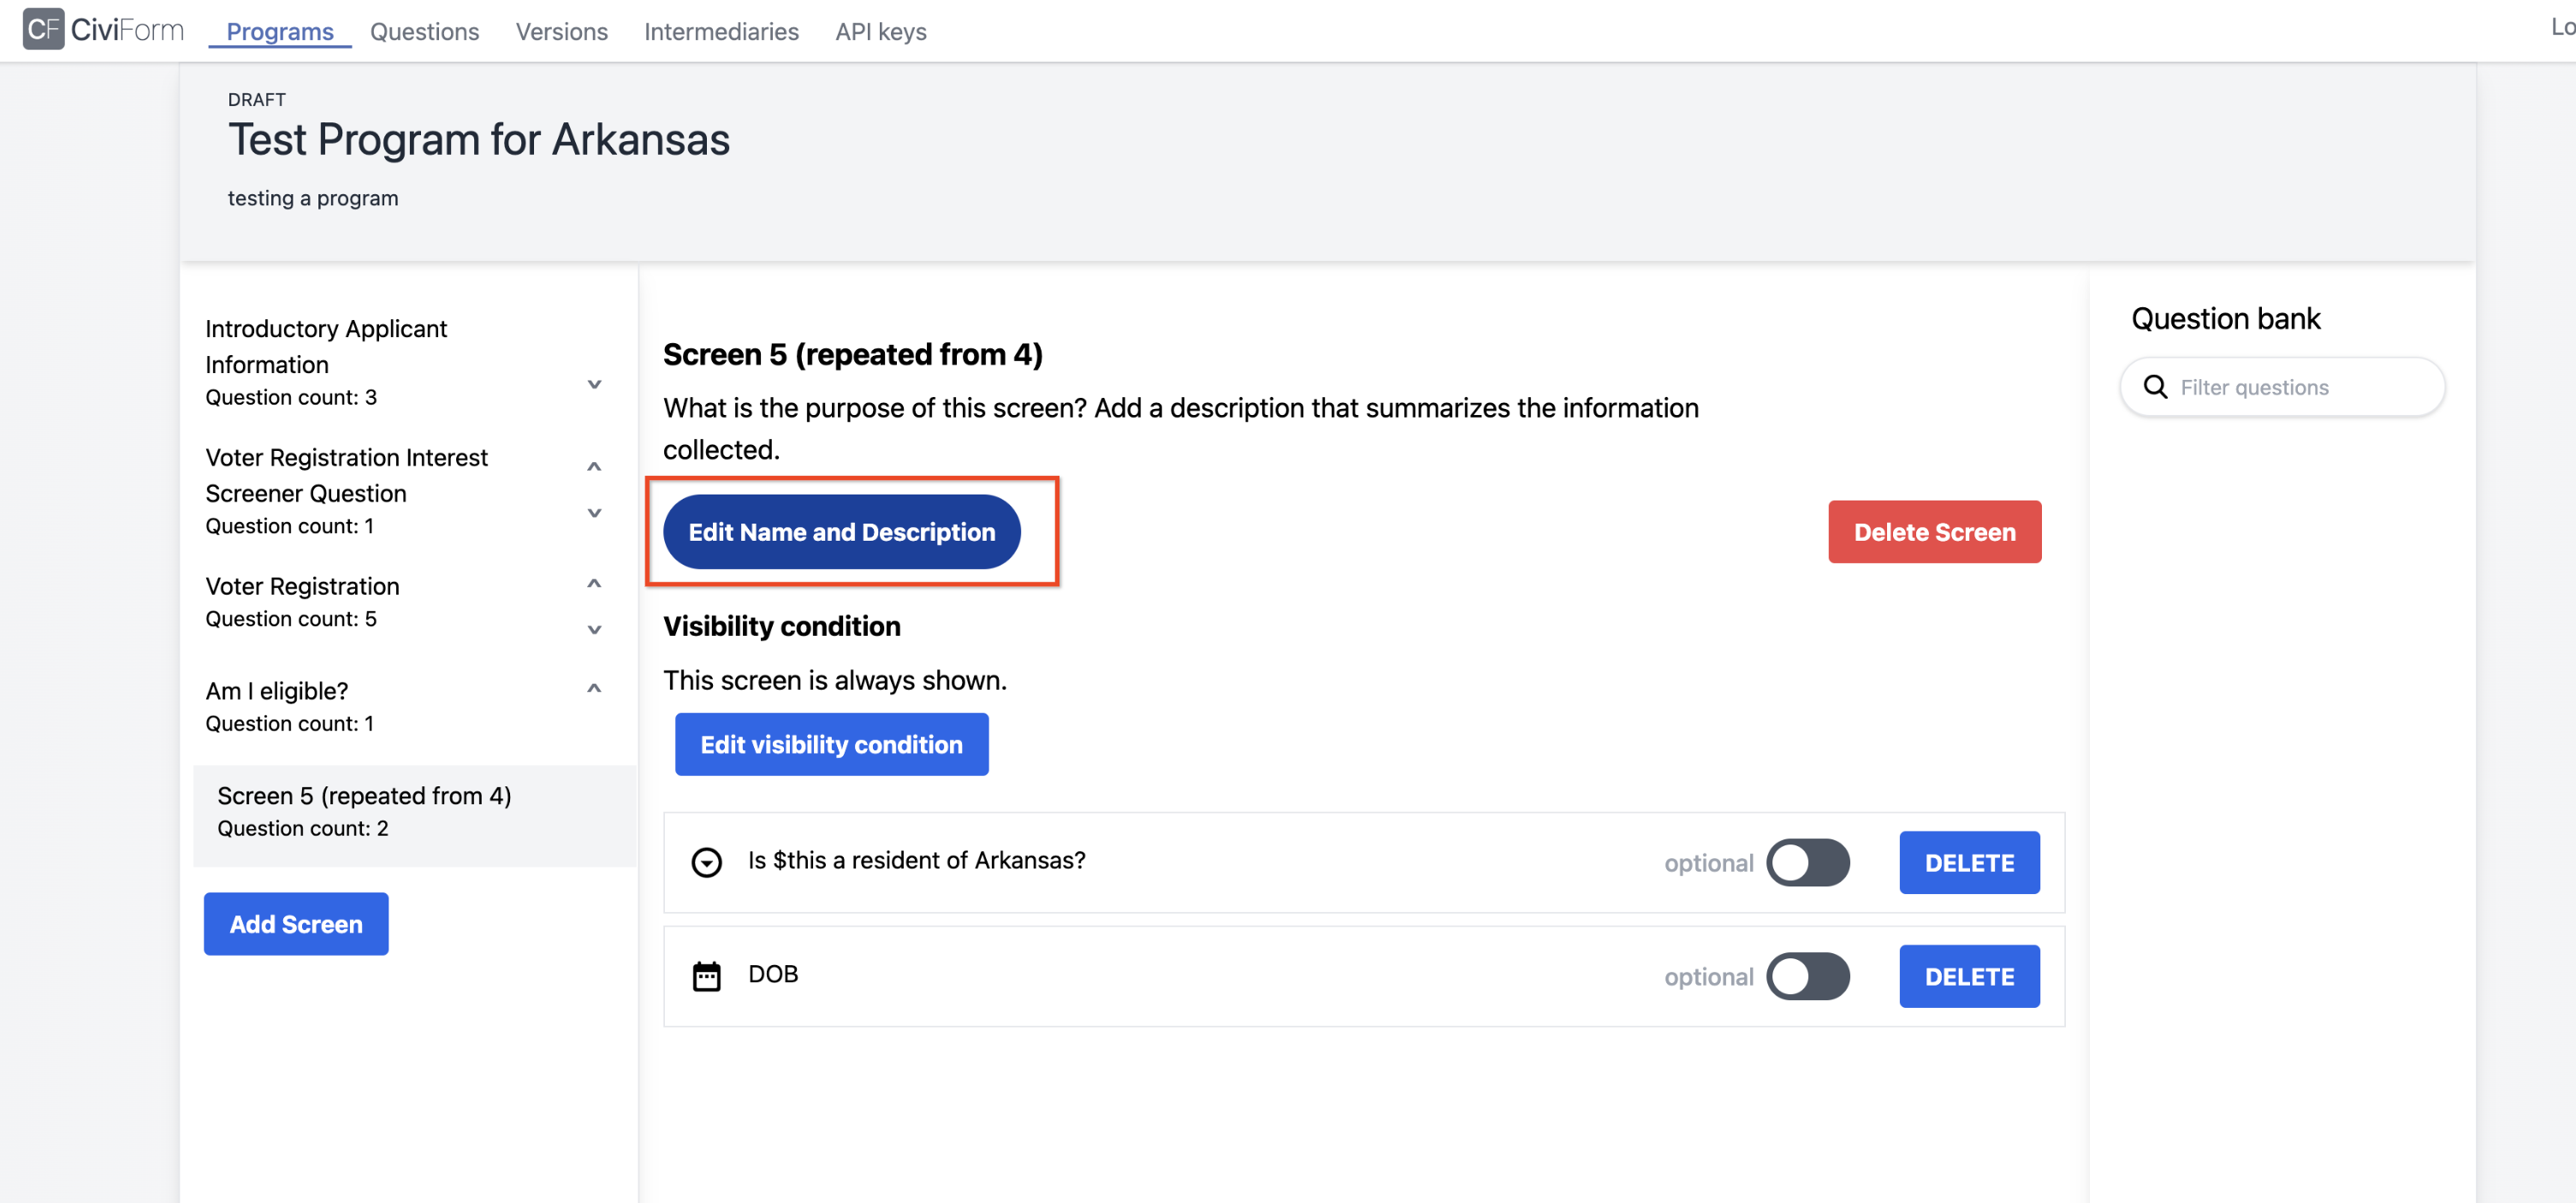Move Am I eligible? screen up
Screen dimensions: 2576x1203
(594, 689)
